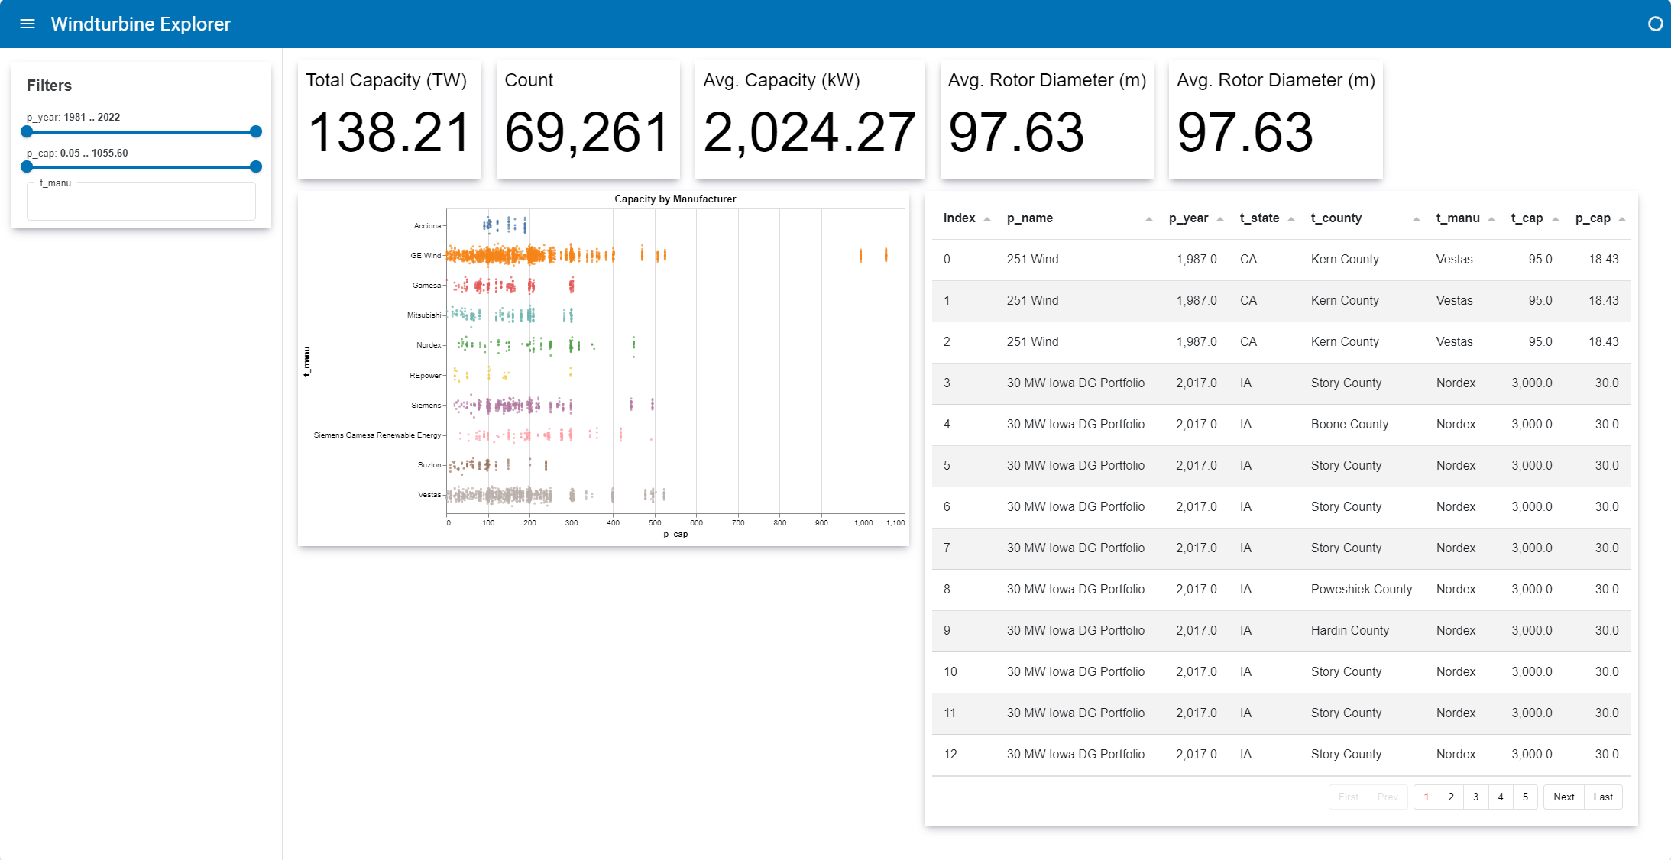Screen dimensions: 1671x860
Task: Click the Total Capacity value 138.21
Action: point(390,132)
